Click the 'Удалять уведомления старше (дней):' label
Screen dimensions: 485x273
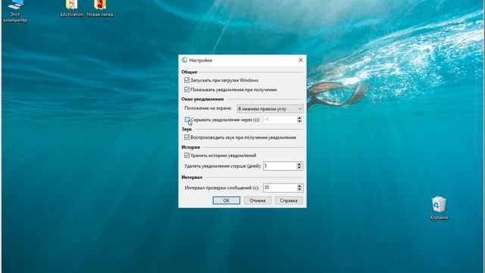pyautogui.click(x=223, y=166)
